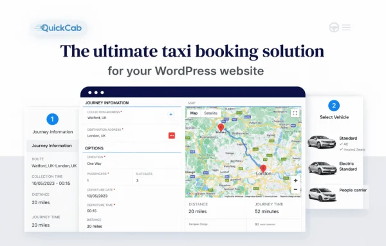Viewport: 386px width, 246px height.
Task: Click the QuickCab logo
Action: pos(59,28)
